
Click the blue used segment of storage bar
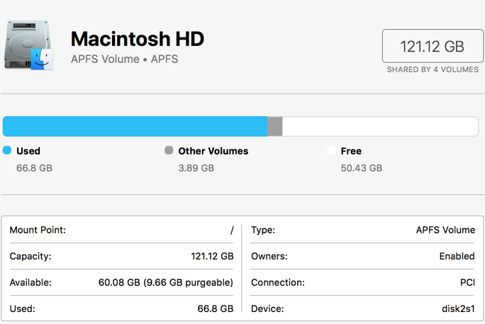pyautogui.click(x=135, y=127)
